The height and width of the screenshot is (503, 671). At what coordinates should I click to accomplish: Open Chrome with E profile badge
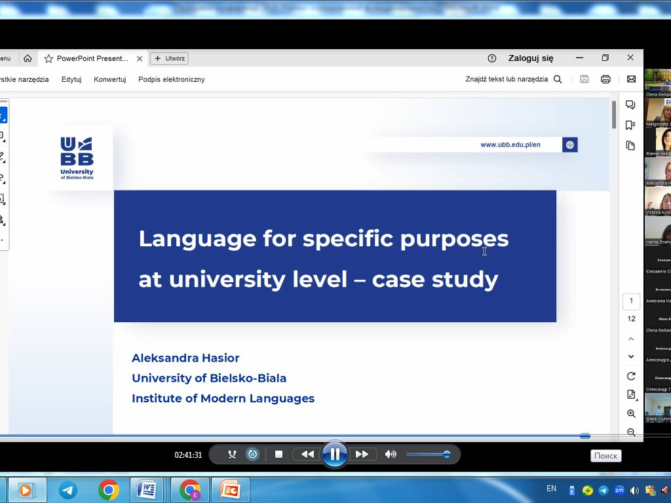click(190, 490)
